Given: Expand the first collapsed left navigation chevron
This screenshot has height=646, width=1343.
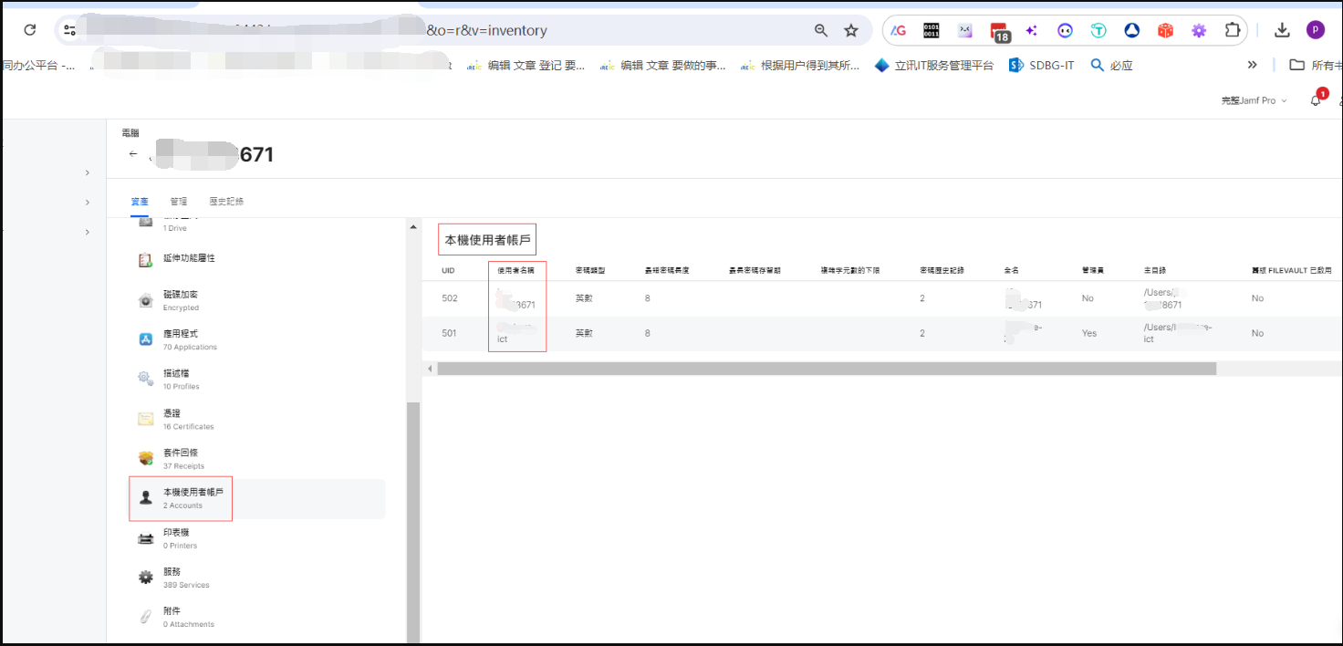Looking at the screenshot, I should pyautogui.click(x=88, y=172).
